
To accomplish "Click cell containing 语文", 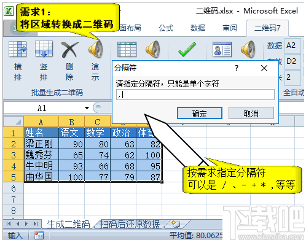I will (x=72, y=133).
